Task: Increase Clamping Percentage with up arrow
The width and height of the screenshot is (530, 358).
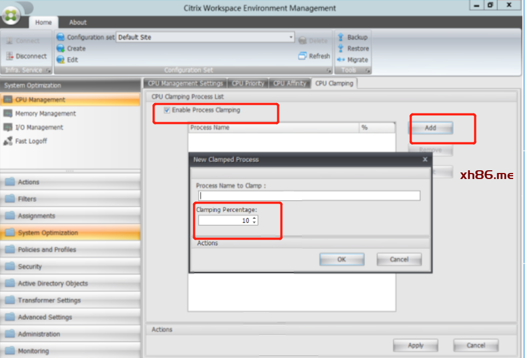Action: click(254, 219)
